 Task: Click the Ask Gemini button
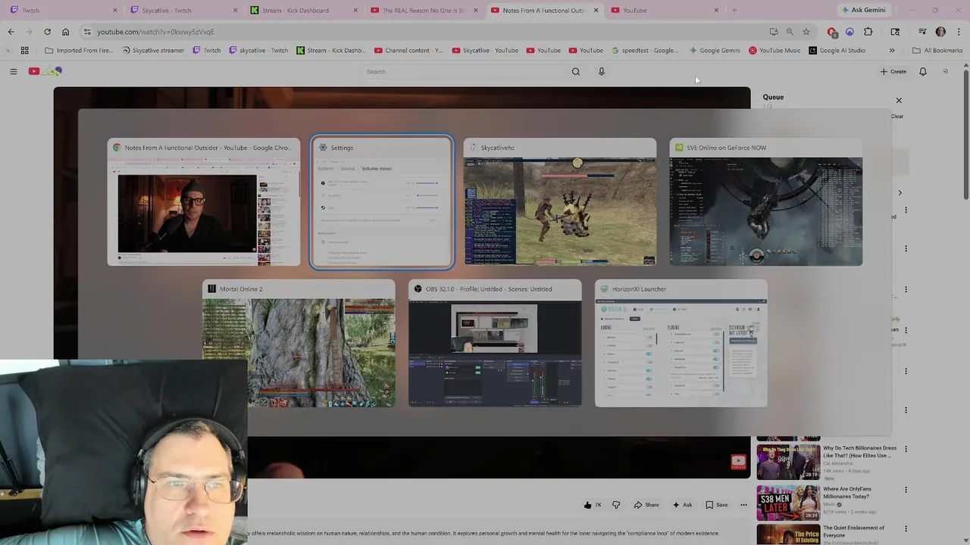click(x=863, y=11)
